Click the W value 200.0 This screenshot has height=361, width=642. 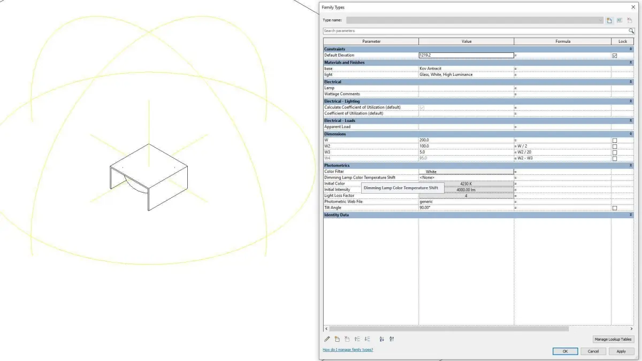[424, 140]
